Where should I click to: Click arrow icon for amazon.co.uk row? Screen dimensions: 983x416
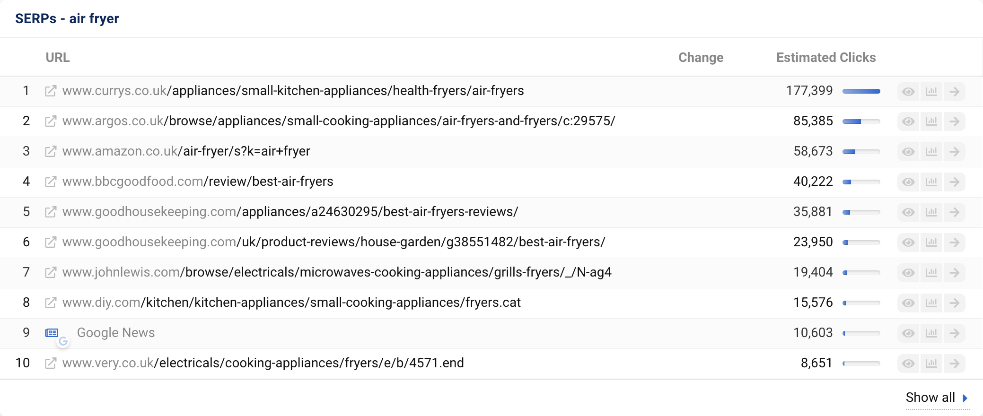point(955,152)
